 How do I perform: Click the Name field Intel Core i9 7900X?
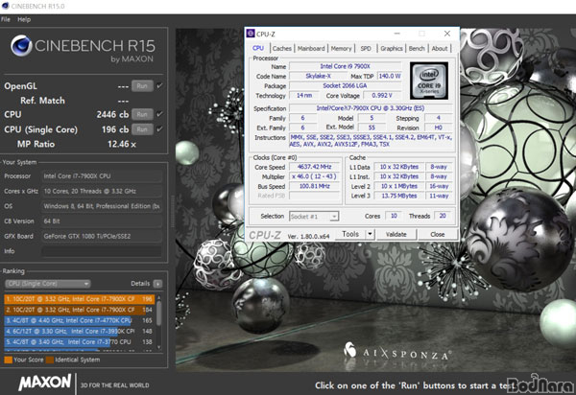346,66
